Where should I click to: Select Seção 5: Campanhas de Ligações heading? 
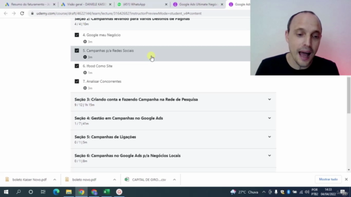point(105,137)
